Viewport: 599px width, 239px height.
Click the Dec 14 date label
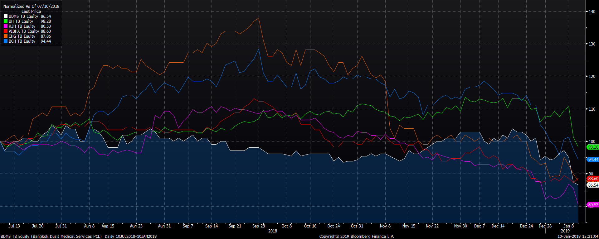(498, 226)
